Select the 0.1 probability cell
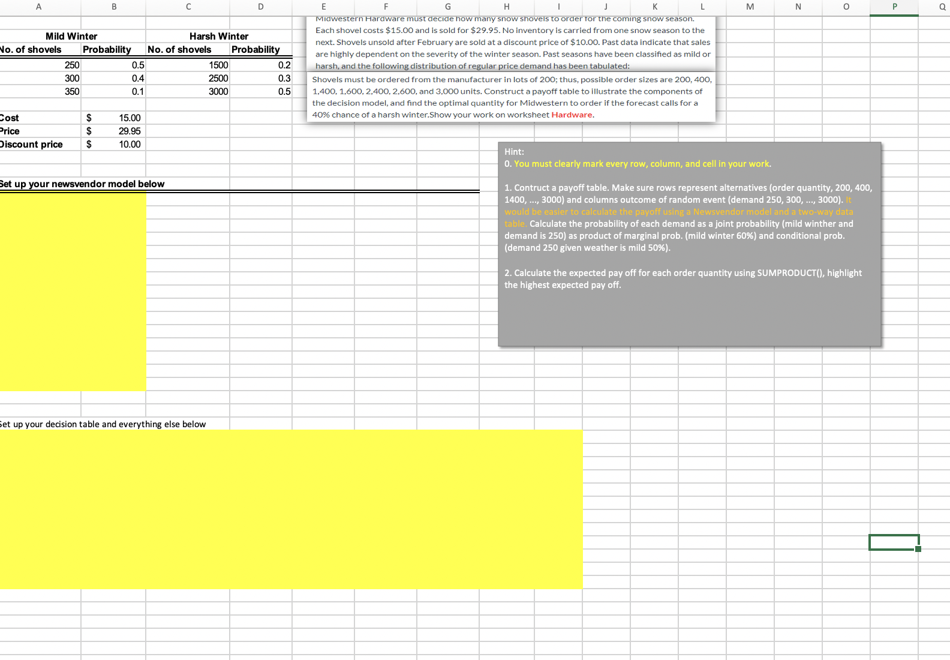Viewport: 950px width, 660px height. tap(113, 91)
